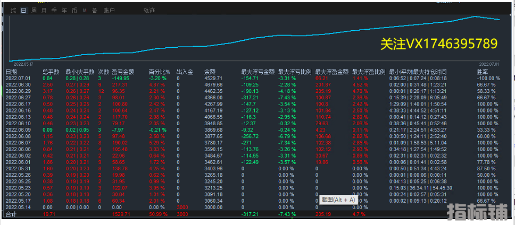
Task: Select the 2022.07.01 row
Action: coord(19,78)
